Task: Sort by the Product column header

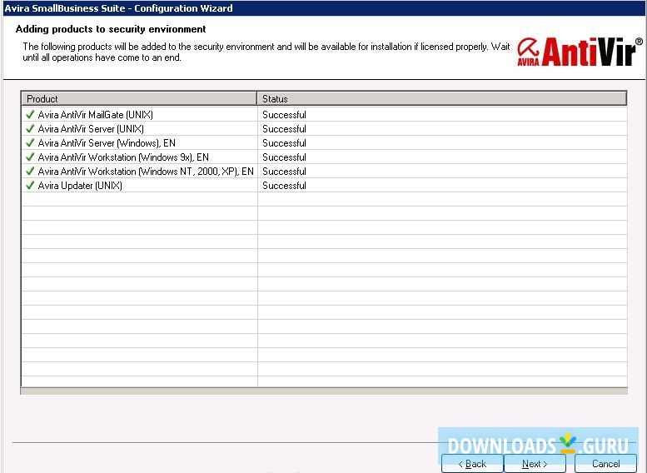Action: pyautogui.click(x=139, y=98)
